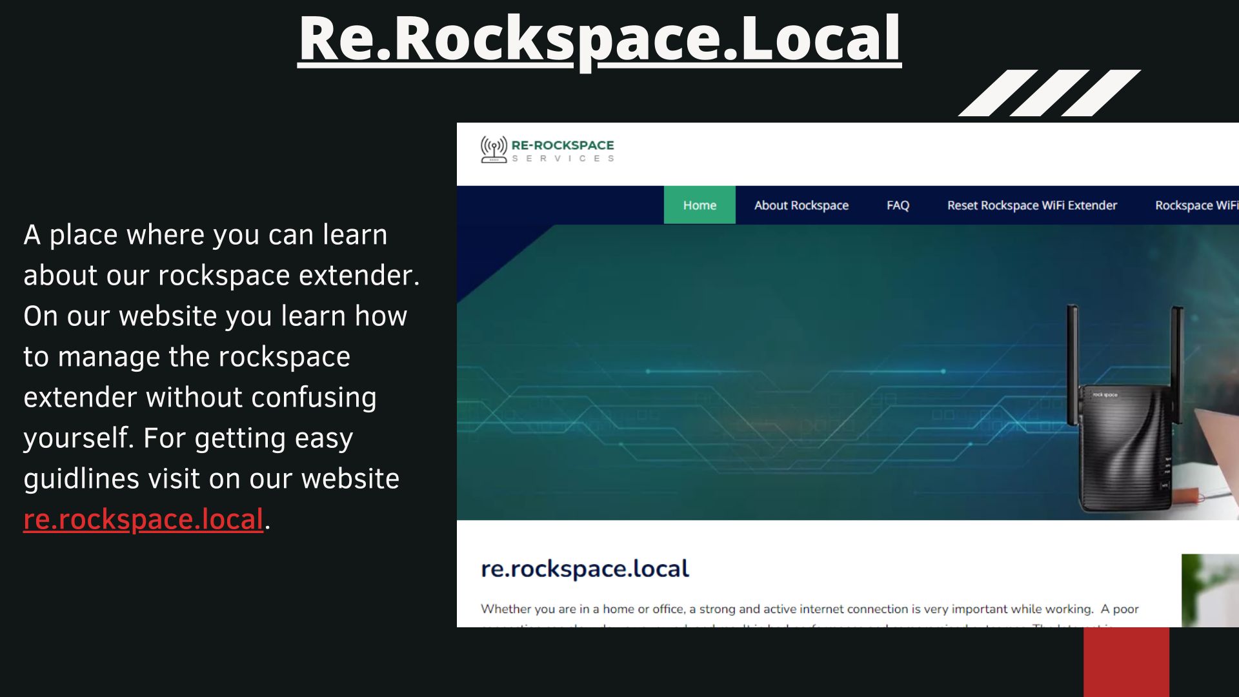Click the plant thumbnail beside the article
This screenshot has width=1239, height=697.
(x=1209, y=590)
